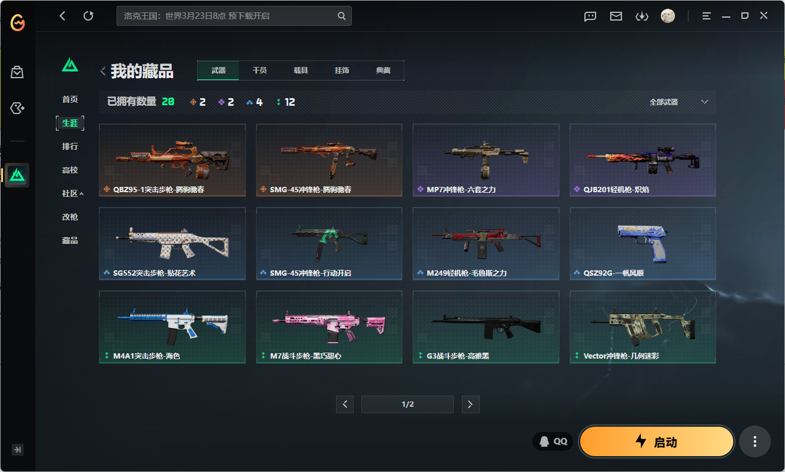Open the chat messages icon

tap(590, 16)
